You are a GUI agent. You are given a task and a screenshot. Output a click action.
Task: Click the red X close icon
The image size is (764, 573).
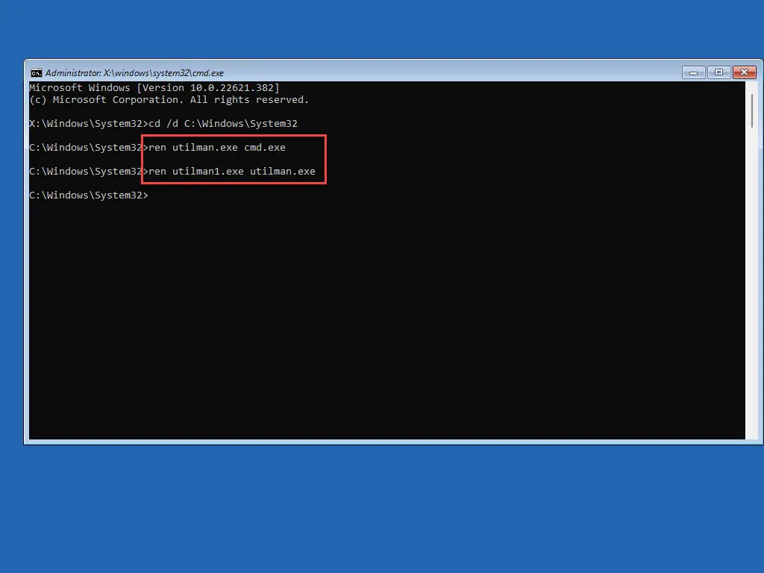coord(744,72)
